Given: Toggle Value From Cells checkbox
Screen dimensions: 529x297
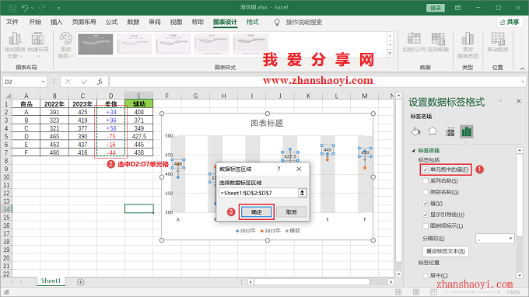Looking at the screenshot, I should (x=426, y=169).
